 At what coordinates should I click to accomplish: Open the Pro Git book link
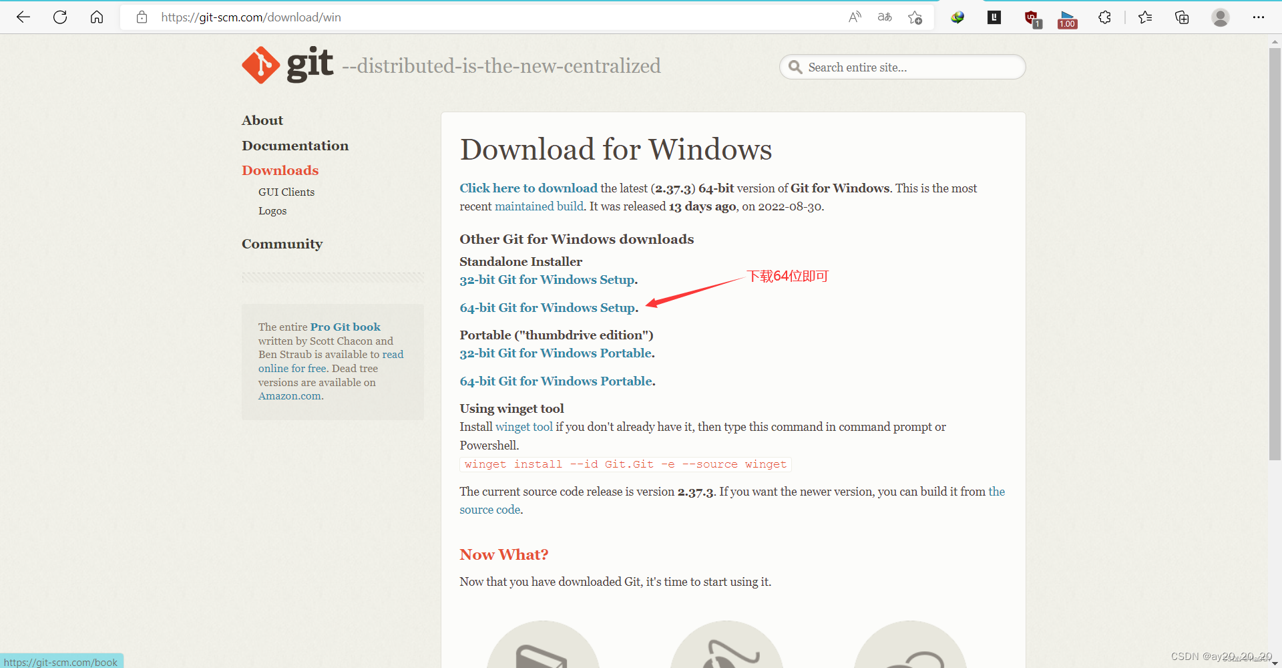click(x=345, y=327)
